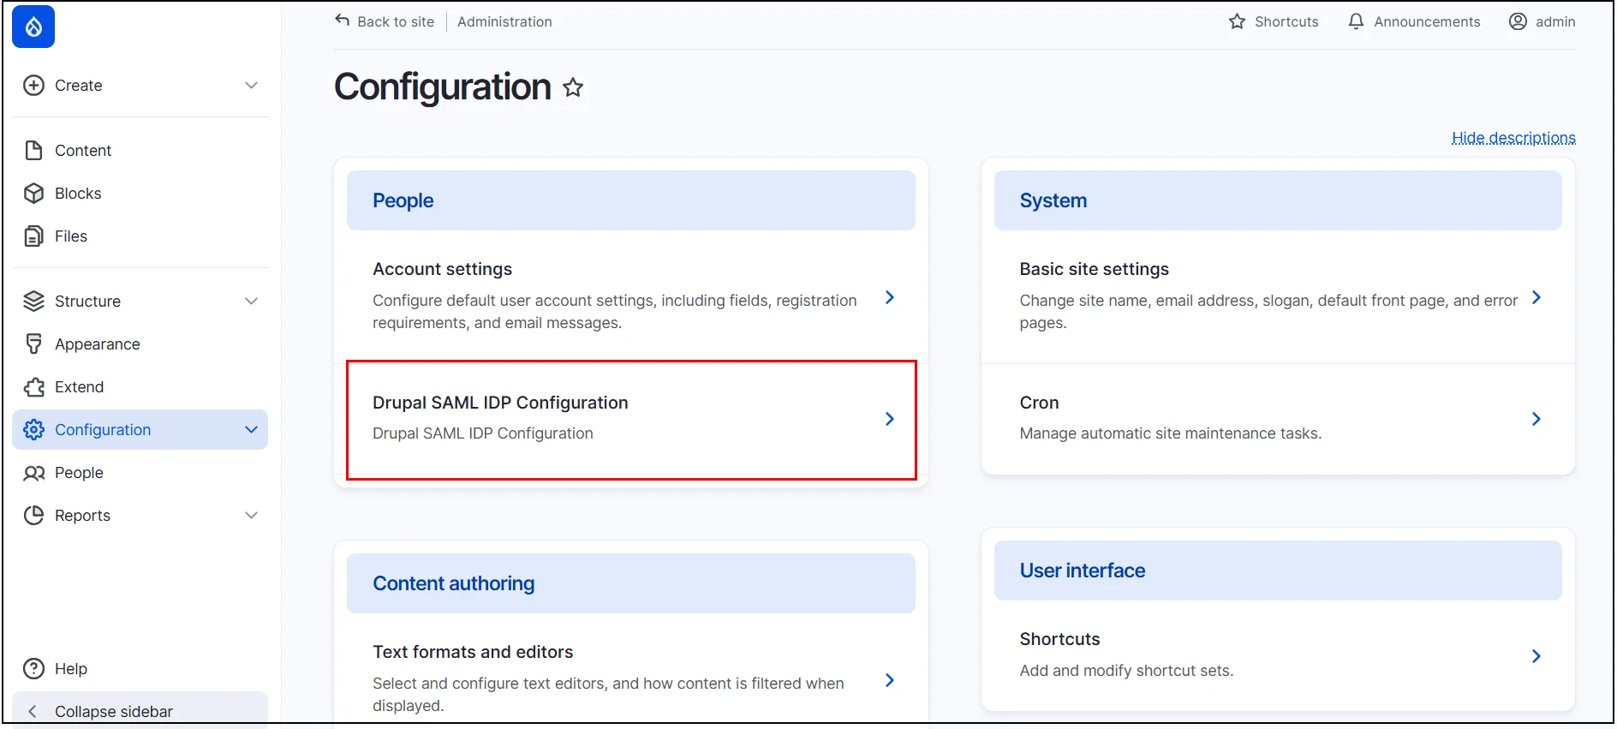Click the Extend puzzle piece icon
Viewport: 1617px width, 729px height.
pyautogui.click(x=33, y=386)
